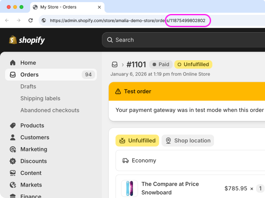Click the quantity 1 badge

260,188
